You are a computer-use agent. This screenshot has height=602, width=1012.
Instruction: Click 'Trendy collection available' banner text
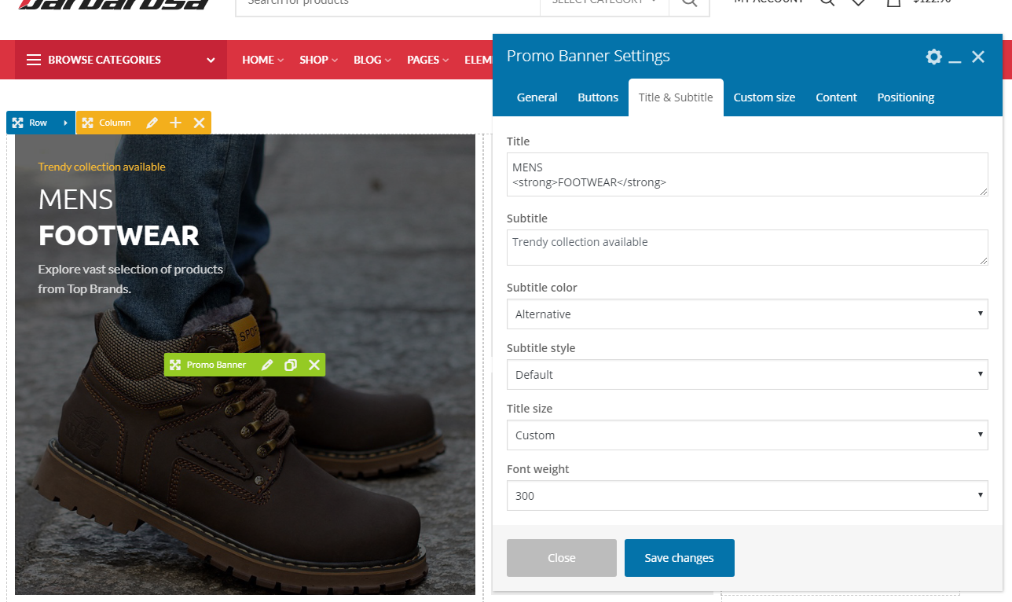[x=101, y=167]
